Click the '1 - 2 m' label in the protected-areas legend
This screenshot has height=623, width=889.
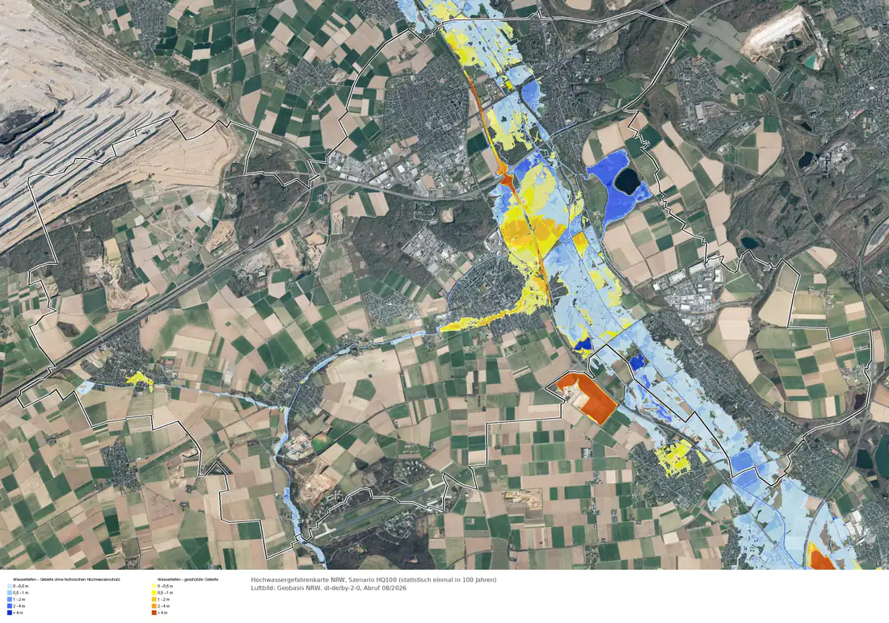(163, 600)
